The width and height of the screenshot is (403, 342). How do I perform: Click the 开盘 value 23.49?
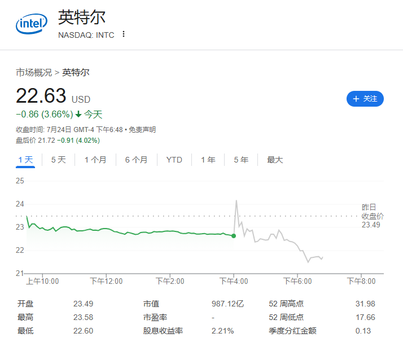click(84, 304)
